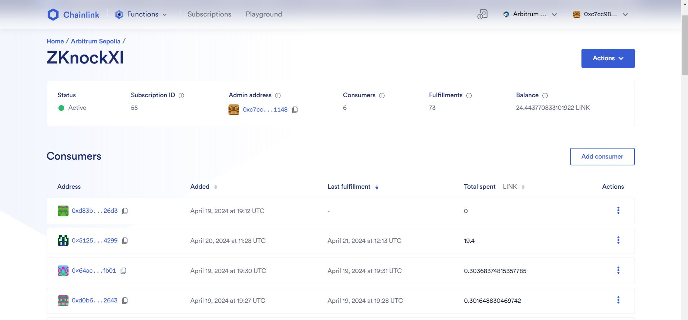Click identicon of consumer 0x5125...4299
Viewport: 688px width, 320px height.
[x=63, y=241]
